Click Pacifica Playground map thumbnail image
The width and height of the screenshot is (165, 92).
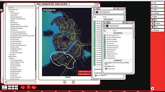click(x=97, y=12)
